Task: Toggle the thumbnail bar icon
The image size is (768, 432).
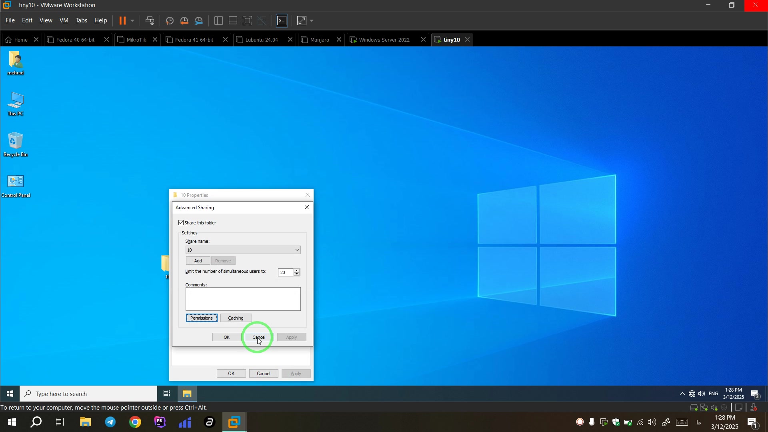Action: click(233, 21)
